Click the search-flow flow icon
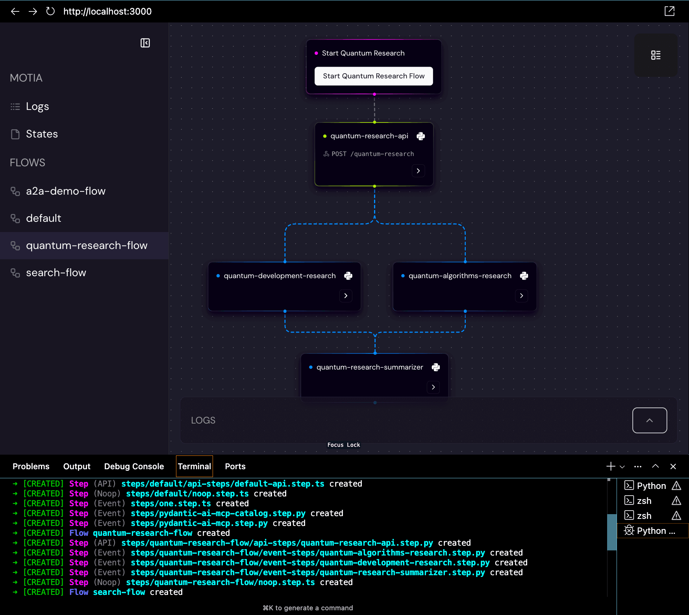Viewport: 689px width, 615px height. pyautogui.click(x=15, y=273)
